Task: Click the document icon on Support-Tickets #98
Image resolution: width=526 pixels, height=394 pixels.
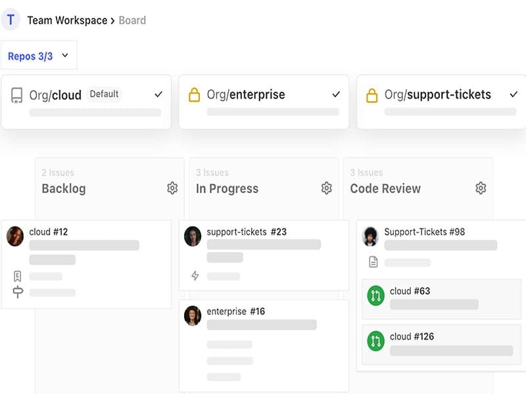Action: click(373, 262)
